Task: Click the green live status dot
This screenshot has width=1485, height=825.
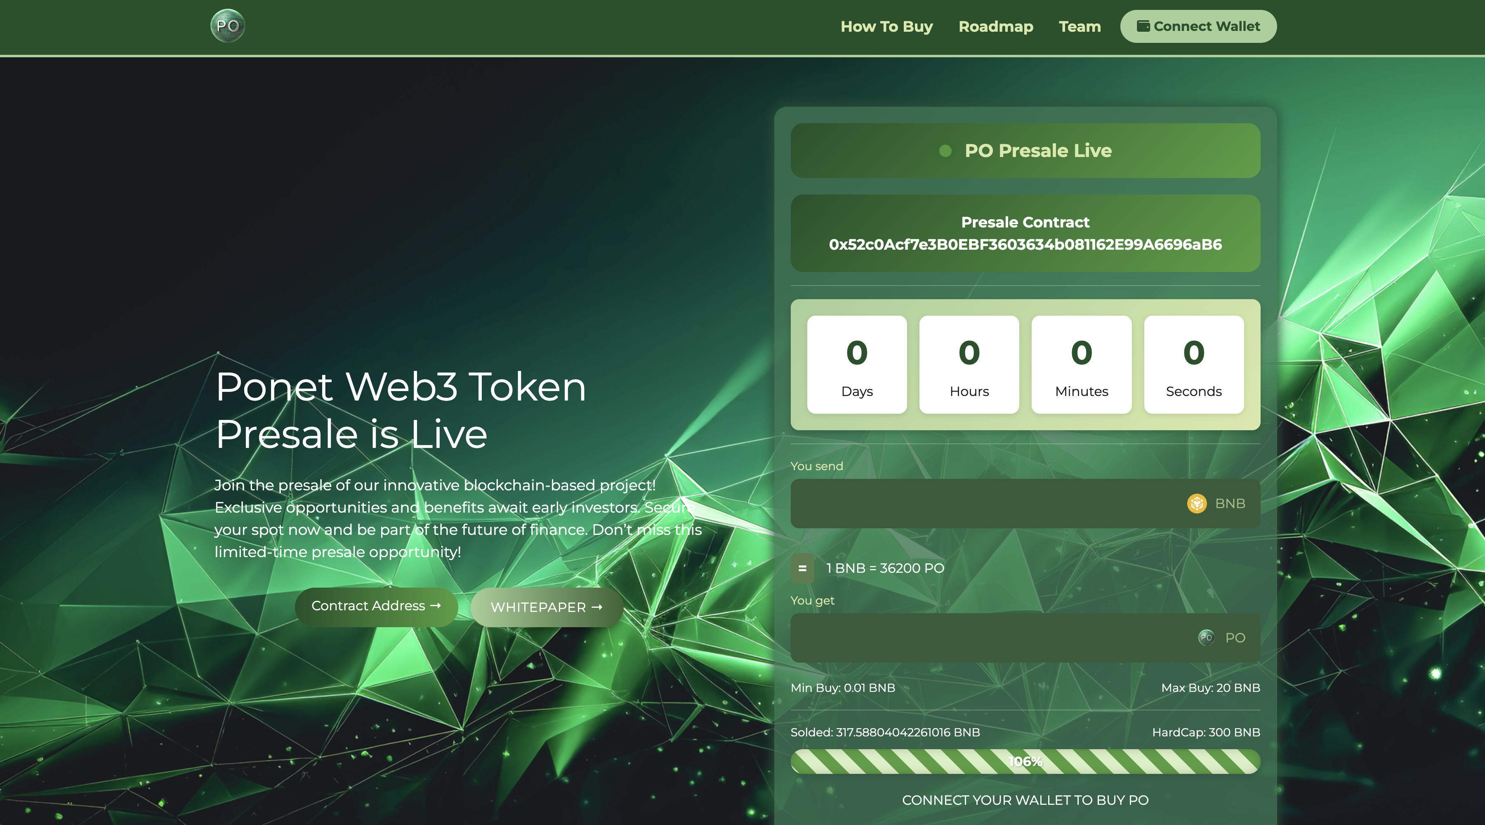Action: click(945, 151)
